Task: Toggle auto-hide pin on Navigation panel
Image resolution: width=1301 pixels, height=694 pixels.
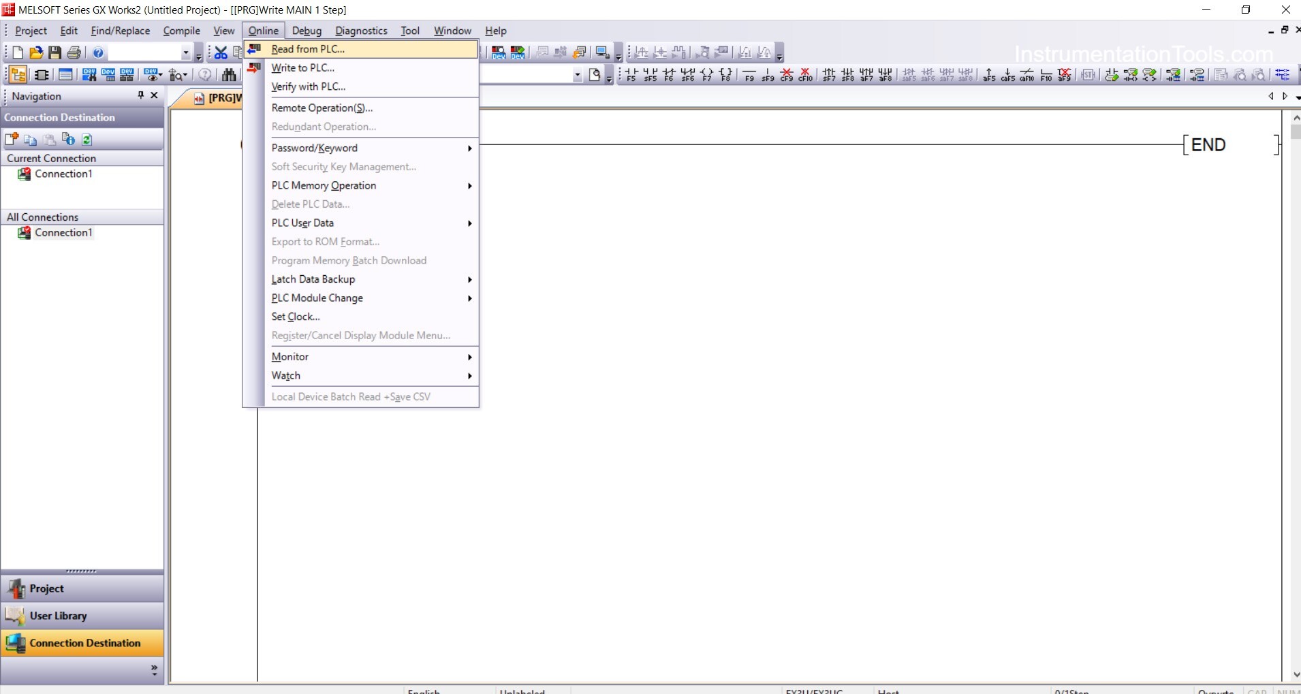Action: click(x=141, y=95)
